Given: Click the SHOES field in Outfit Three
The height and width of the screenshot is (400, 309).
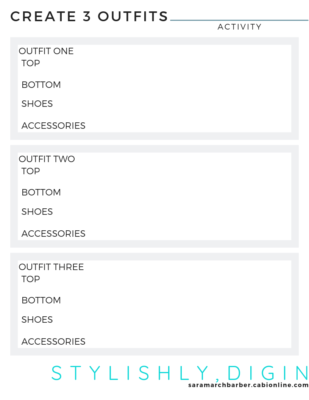Looking at the screenshot, I should tap(37, 320).
